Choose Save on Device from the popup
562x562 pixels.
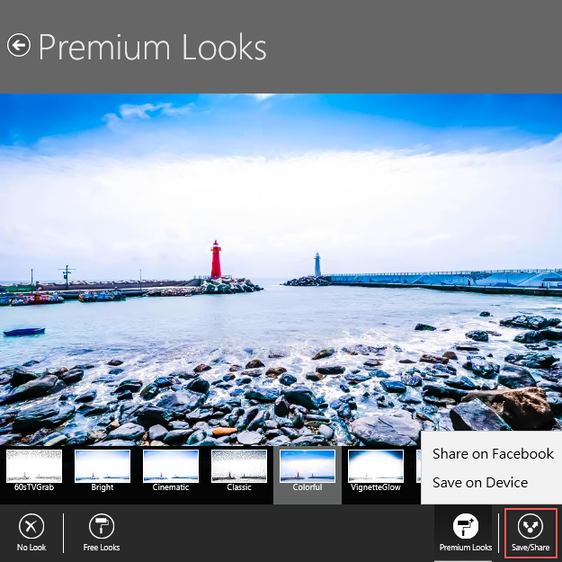[479, 483]
